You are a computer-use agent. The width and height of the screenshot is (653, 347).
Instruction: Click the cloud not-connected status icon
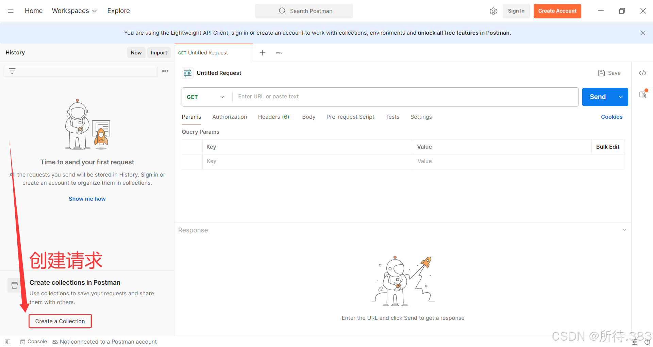coord(55,342)
